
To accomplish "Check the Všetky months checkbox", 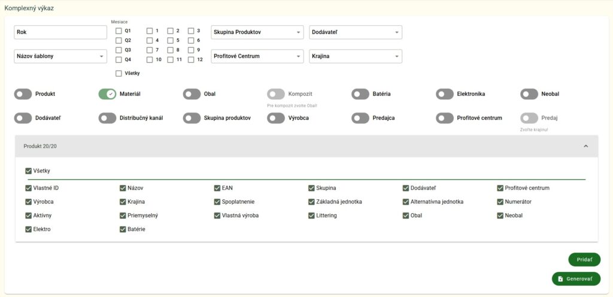I will coord(119,74).
